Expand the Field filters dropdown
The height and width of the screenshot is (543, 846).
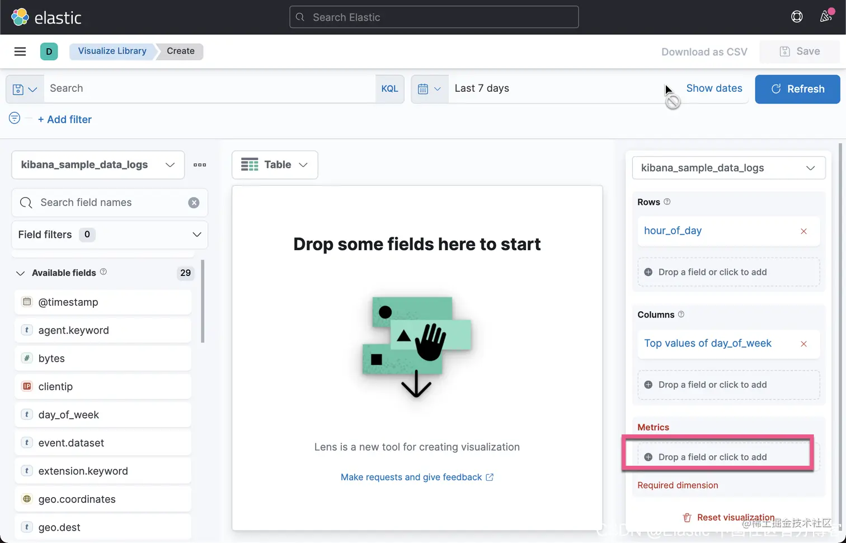[110, 235]
